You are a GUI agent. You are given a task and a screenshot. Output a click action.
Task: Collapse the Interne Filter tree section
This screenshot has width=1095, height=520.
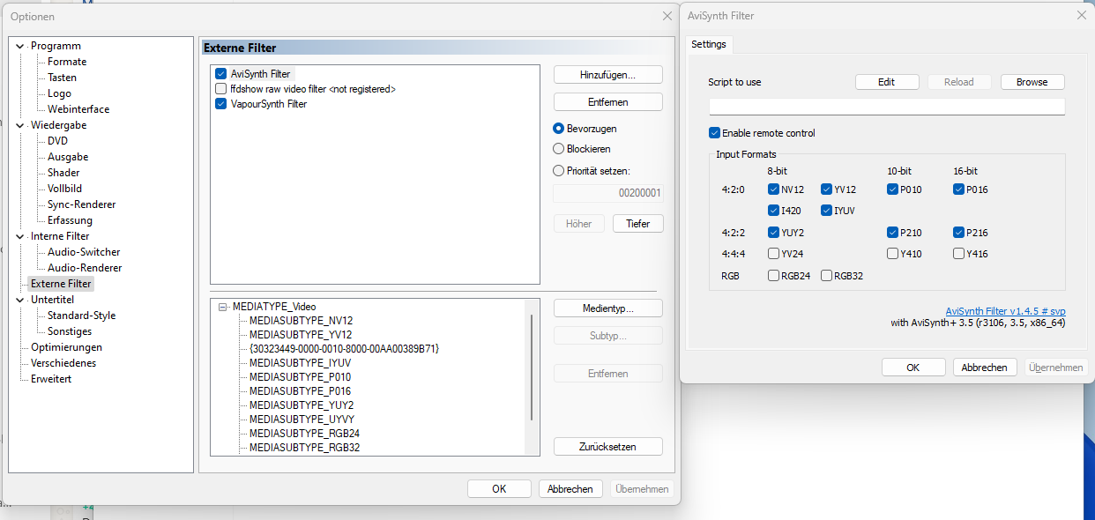(x=19, y=236)
